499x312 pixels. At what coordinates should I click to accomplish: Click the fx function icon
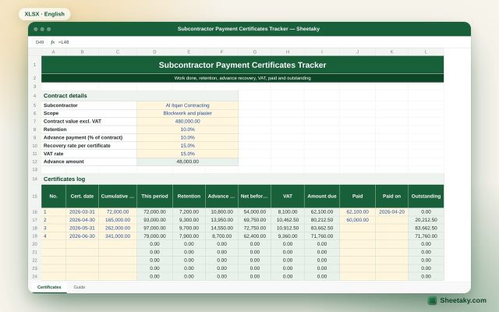[x=52, y=42]
